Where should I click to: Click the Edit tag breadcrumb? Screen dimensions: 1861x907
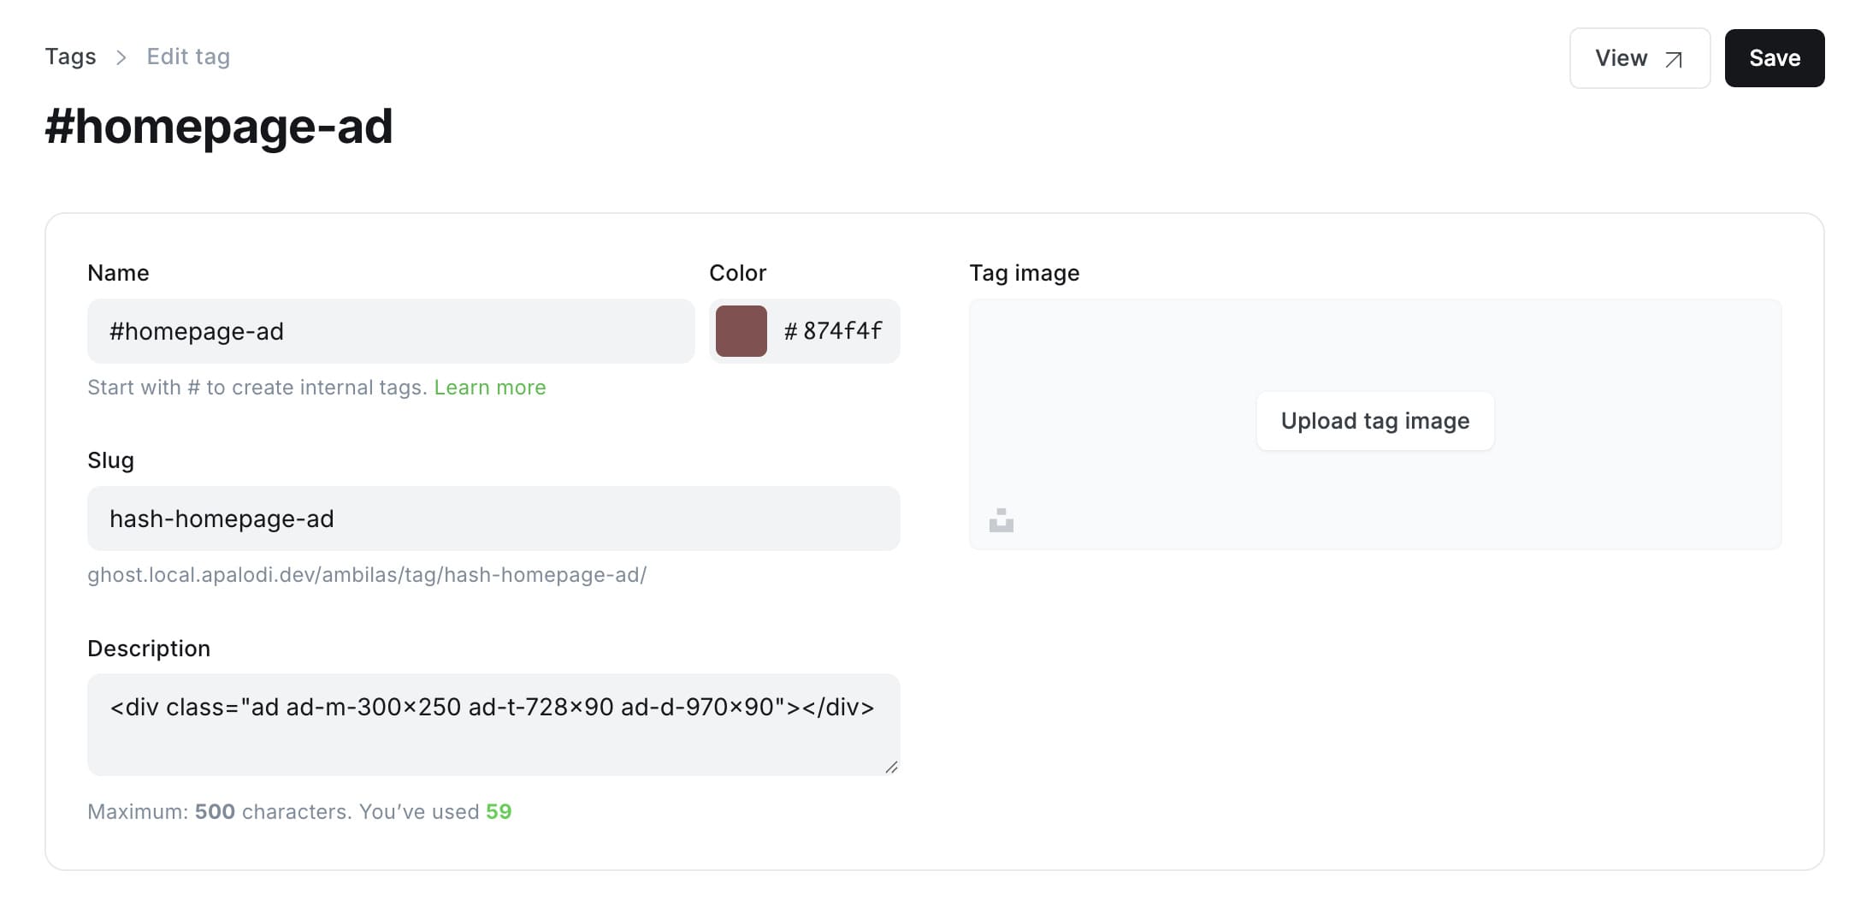[188, 56]
